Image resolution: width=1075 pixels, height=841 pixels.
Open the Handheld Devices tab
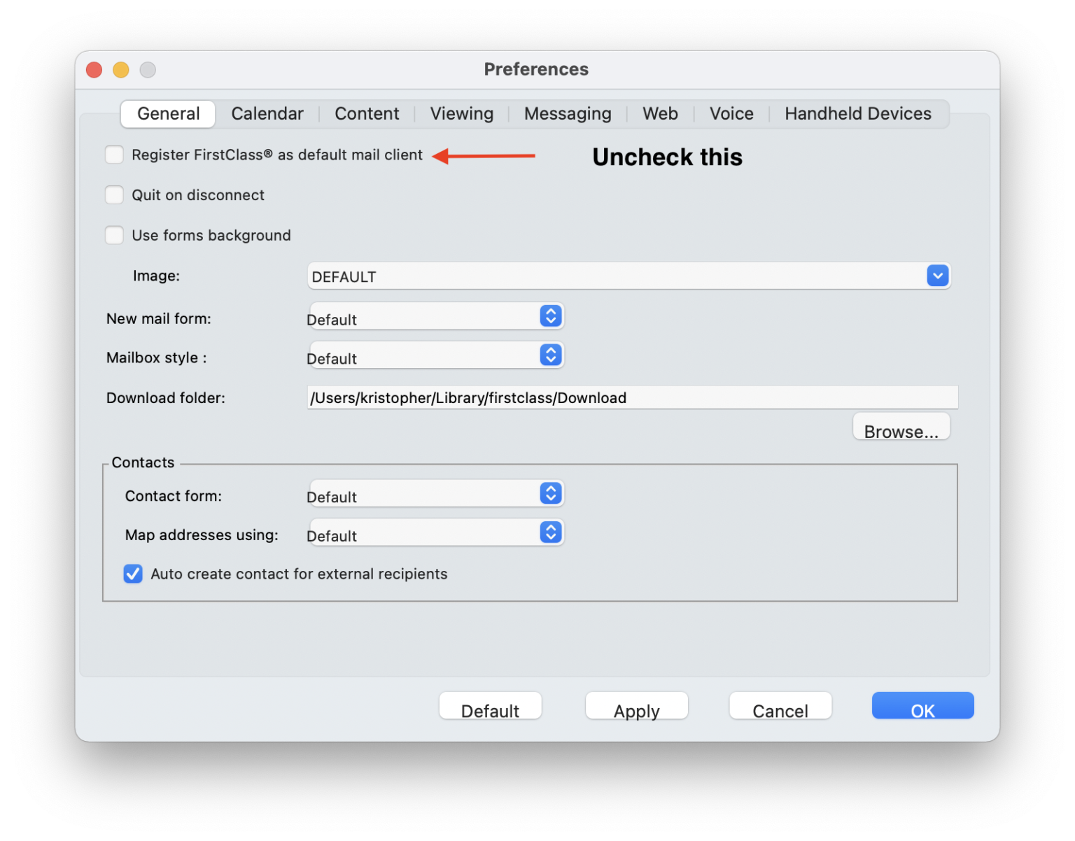pos(857,114)
